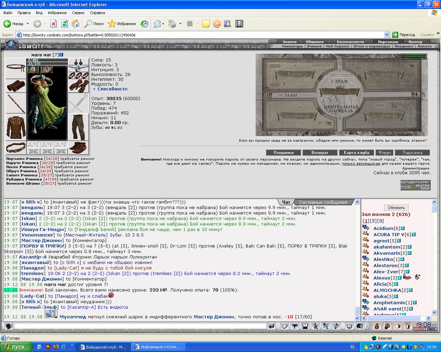
Task: Send chat message with enter arrow icon
Action: [x=271, y=326]
